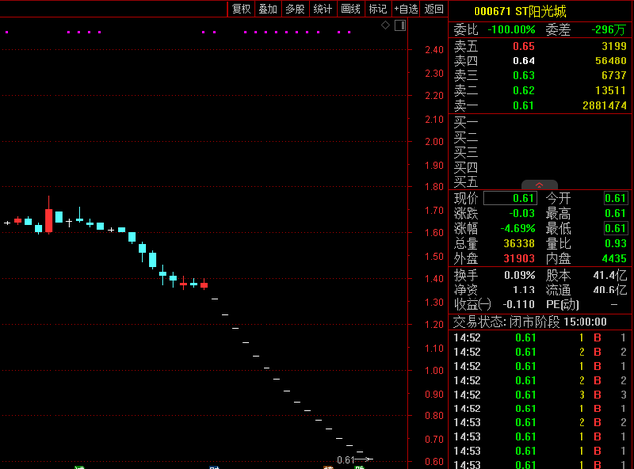Click the 买五 bid row
This screenshot has width=634, height=469.
click(x=540, y=182)
